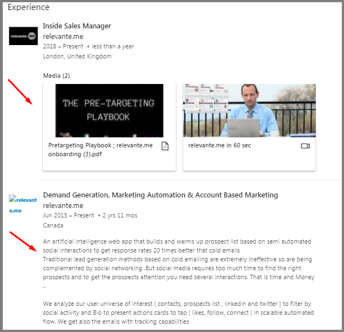Screen dimensions: 344x332
Task: Click '2 yrs 11 mos' duration text
Action: click(120, 215)
